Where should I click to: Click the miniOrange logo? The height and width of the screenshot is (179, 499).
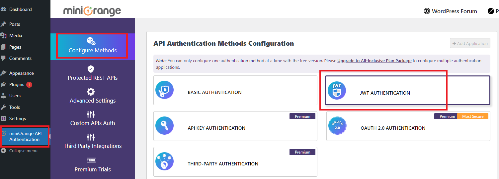92,11
